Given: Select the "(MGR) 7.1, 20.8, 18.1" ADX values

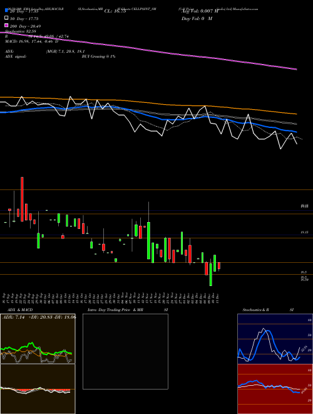Looking at the screenshot, I should point(65,51).
